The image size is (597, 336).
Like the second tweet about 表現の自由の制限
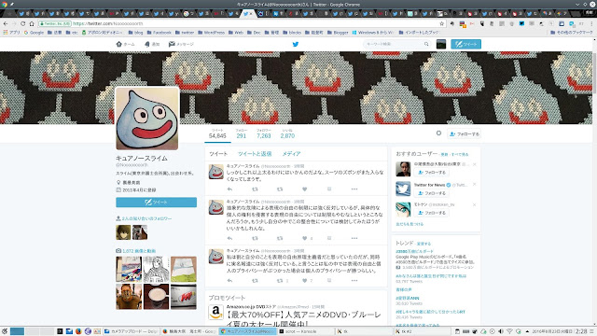click(305, 239)
